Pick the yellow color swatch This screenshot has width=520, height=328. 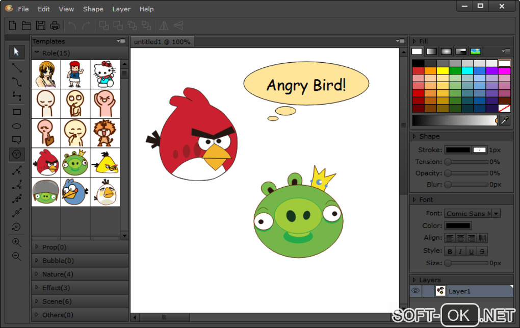coord(443,70)
